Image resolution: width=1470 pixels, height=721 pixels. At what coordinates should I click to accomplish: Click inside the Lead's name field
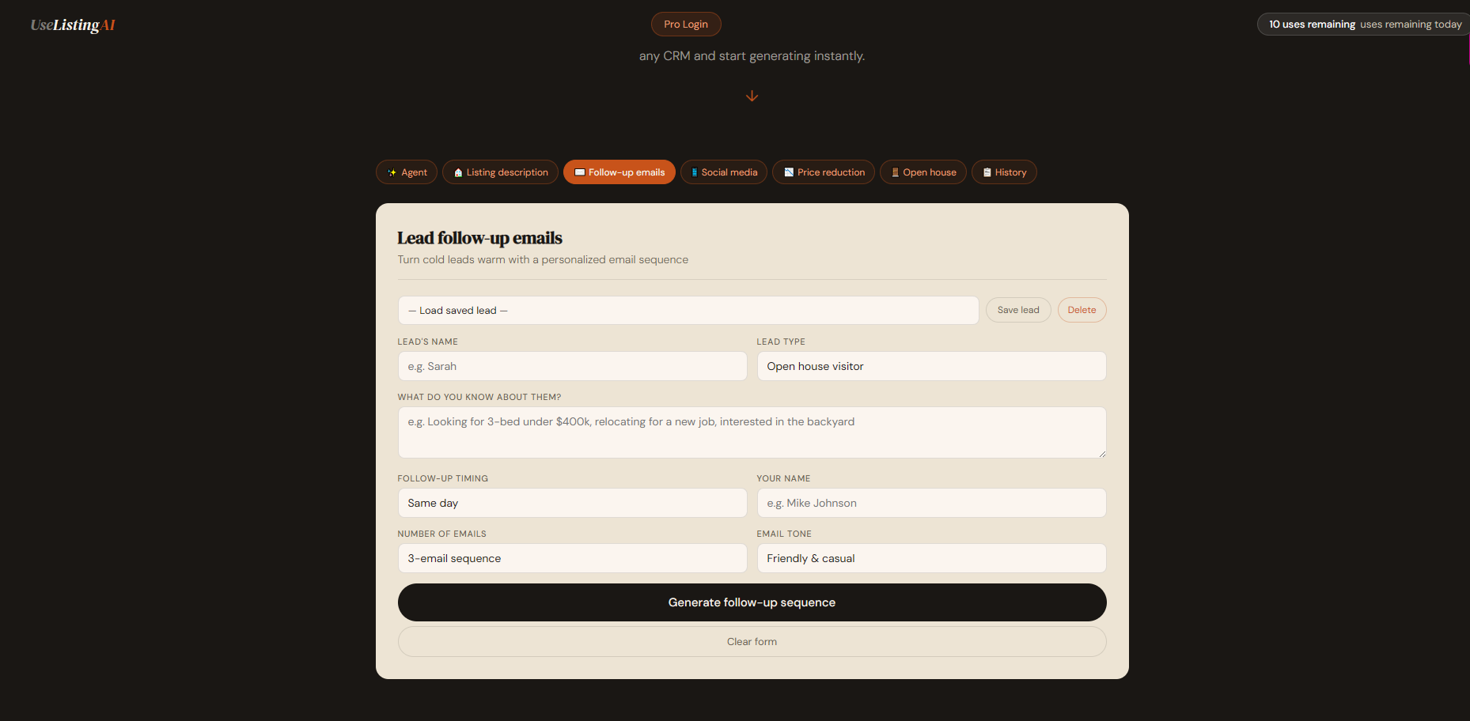pyautogui.click(x=572, y=366)
